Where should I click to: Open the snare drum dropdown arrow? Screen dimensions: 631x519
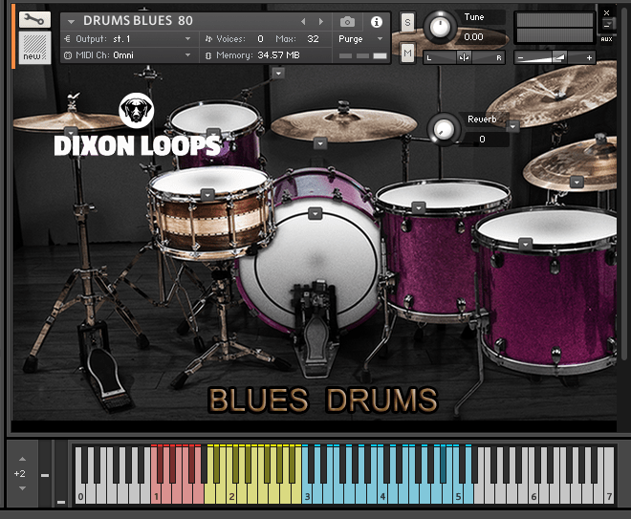pyautogui.click(x=207, y=194)
